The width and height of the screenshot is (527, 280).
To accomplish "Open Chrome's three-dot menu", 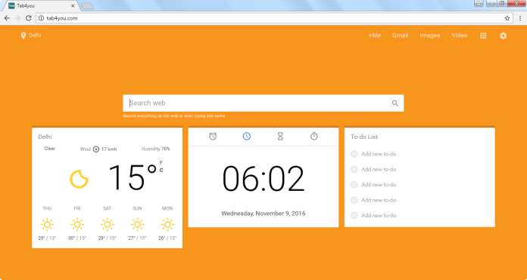I will click(520, 18).
